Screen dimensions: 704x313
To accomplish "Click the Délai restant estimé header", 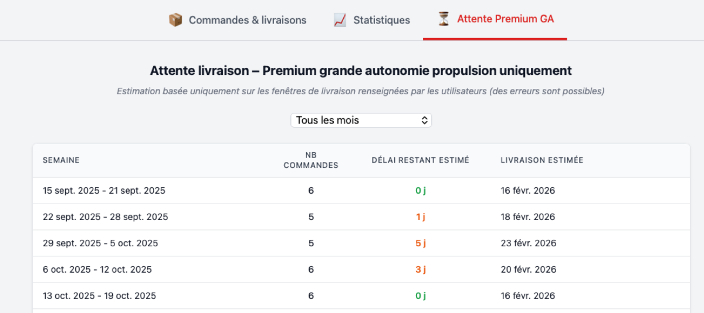I will pos(420,160).
